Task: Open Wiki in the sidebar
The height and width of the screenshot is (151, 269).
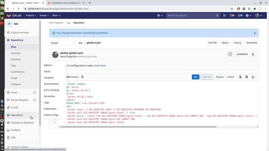Action: tap(13, 138)
